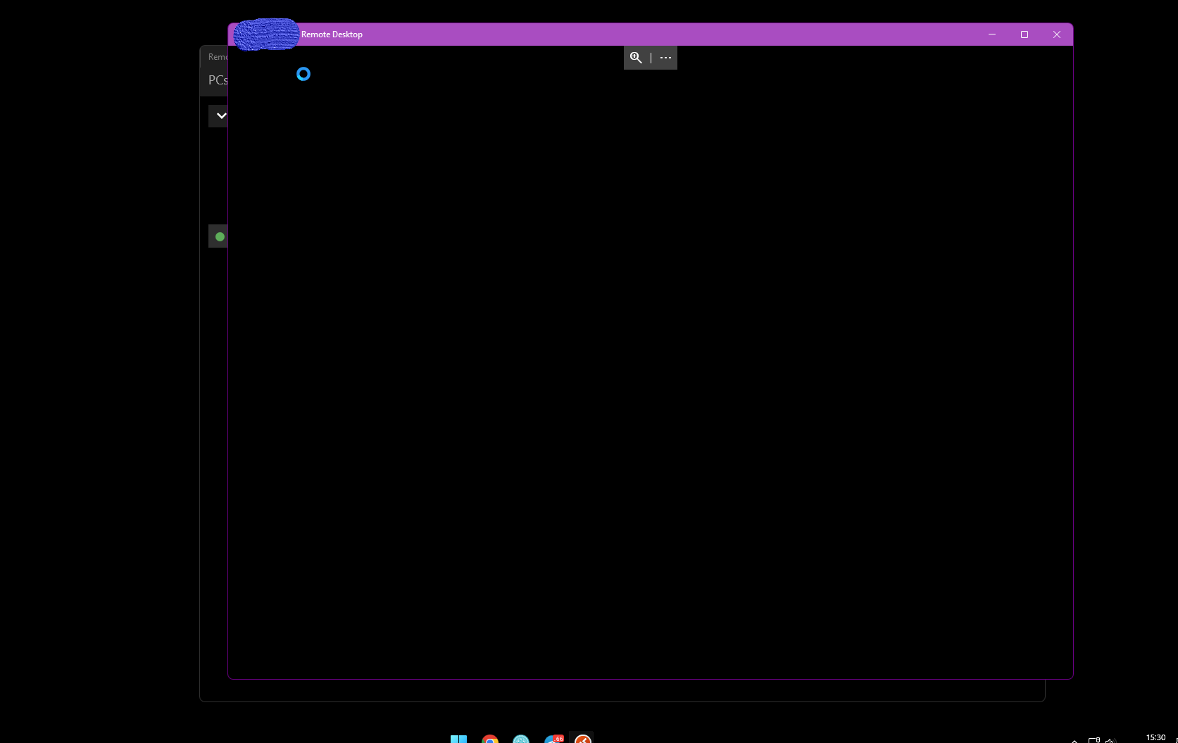Minimize the purple Remote Desktop window
1178x743 pixels.
(x=992, y=34)
